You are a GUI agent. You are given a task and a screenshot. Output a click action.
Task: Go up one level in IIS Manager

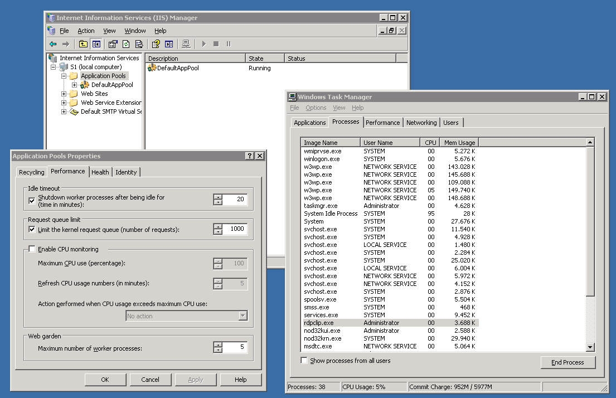(83, 44)
